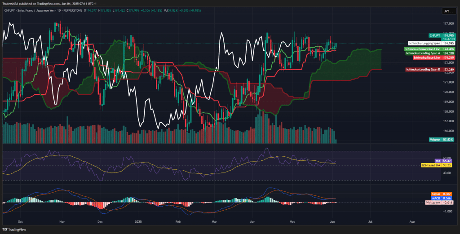Image resolution: width=460 pixels, height=234 pixels.
Task: Click the 2025 marker on time axis
Action: (x=139, y=222)
